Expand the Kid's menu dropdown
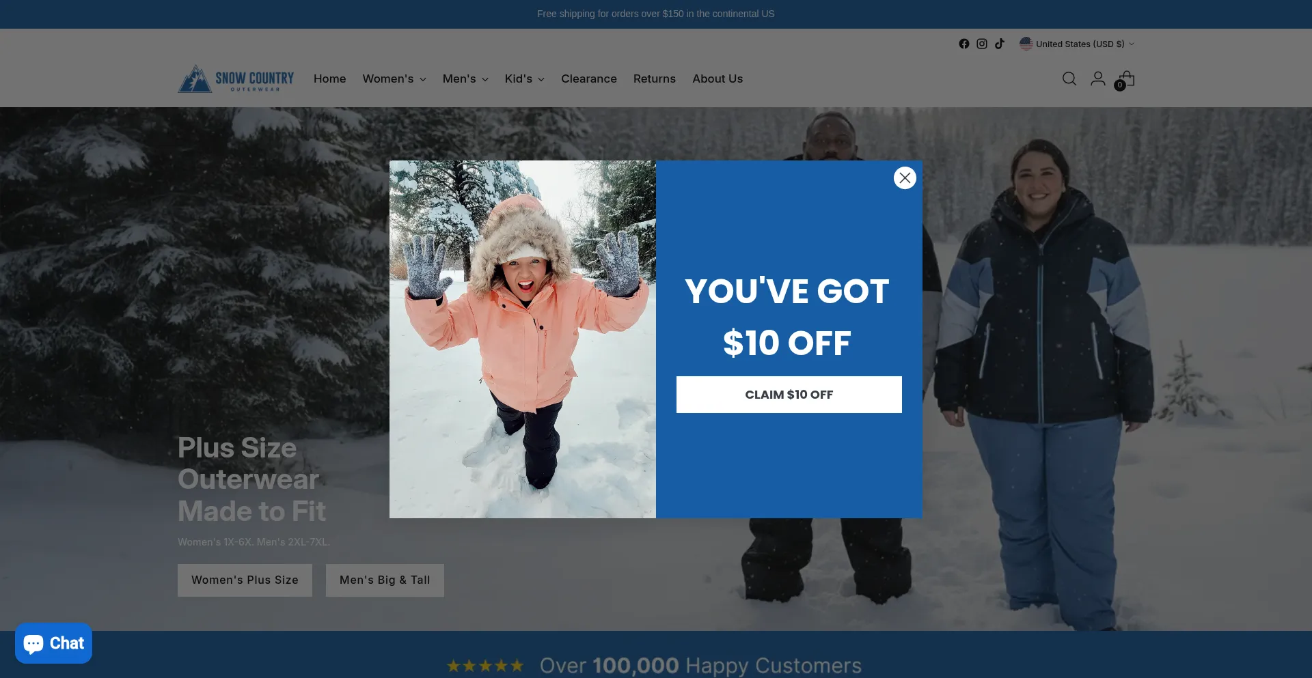The height and width of the screenshot is (678, 1312). point(525,79)
